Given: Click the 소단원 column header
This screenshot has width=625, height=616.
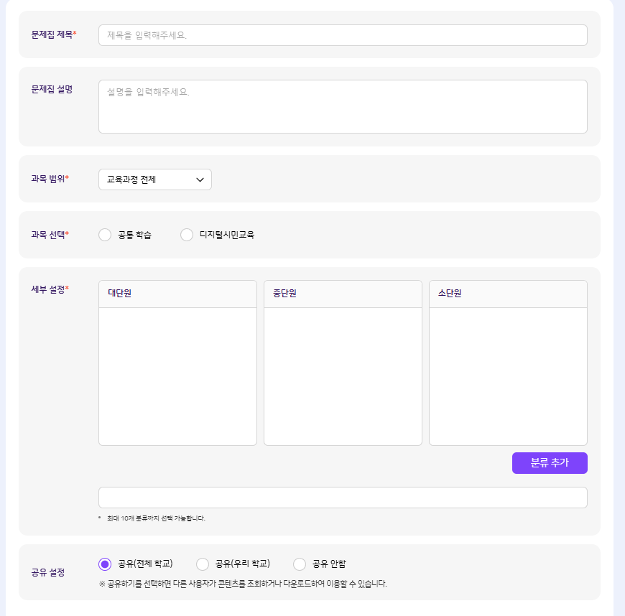Looking at the screenshot, I should point(508,294).
